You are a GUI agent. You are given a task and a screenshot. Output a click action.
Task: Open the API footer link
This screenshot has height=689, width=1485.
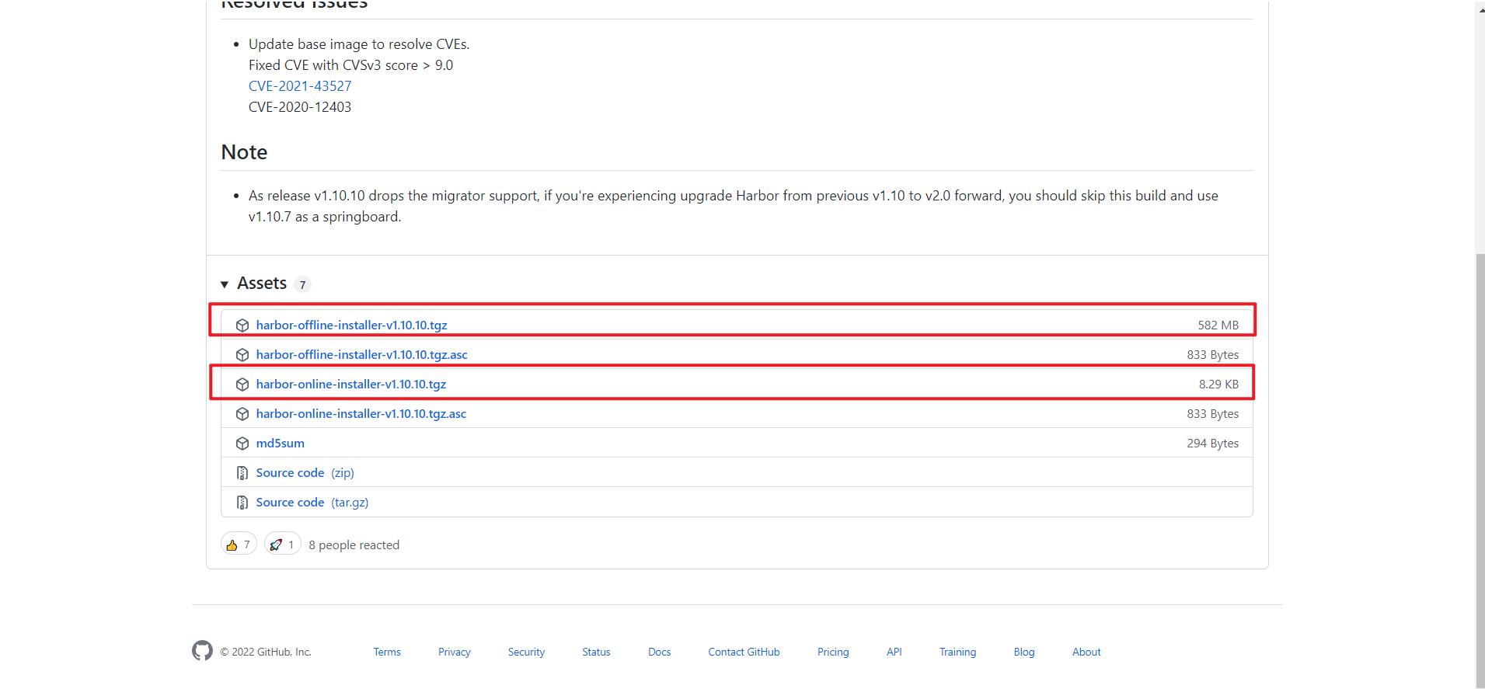pyautogui.click(x=894, y=652)
